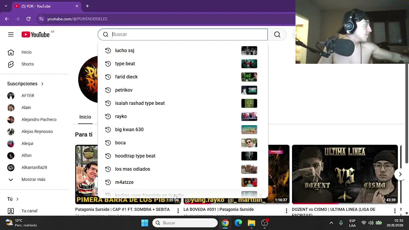Screen dimensions: 409x230
Task: Select 'lucho ssj' search suggestion
Action: tap(183, 50)
